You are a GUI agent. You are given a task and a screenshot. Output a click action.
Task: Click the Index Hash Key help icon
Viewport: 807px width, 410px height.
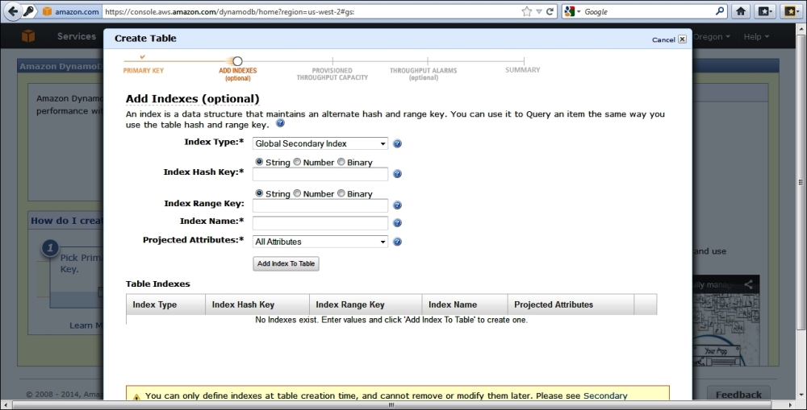pyautogui.click(x=397, y=174)
